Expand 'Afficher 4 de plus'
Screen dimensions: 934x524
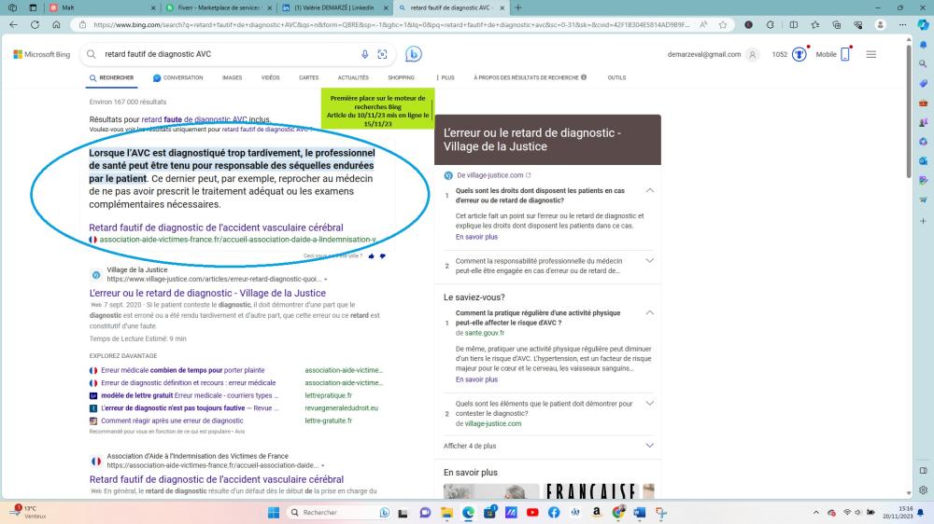coord(548,446)
